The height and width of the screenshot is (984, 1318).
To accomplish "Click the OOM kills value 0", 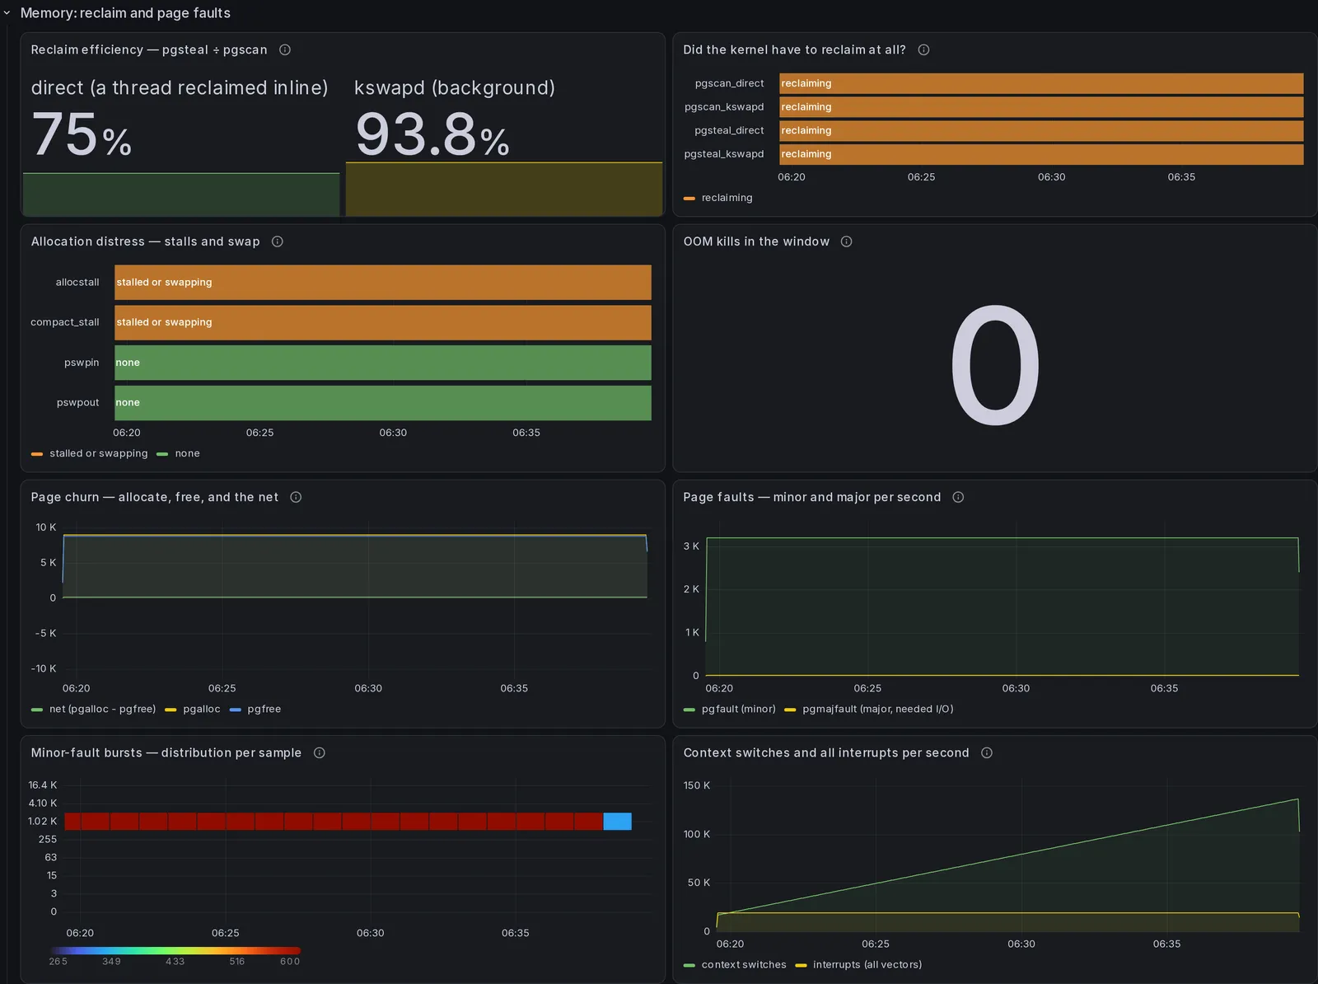I will pos(995,364).
